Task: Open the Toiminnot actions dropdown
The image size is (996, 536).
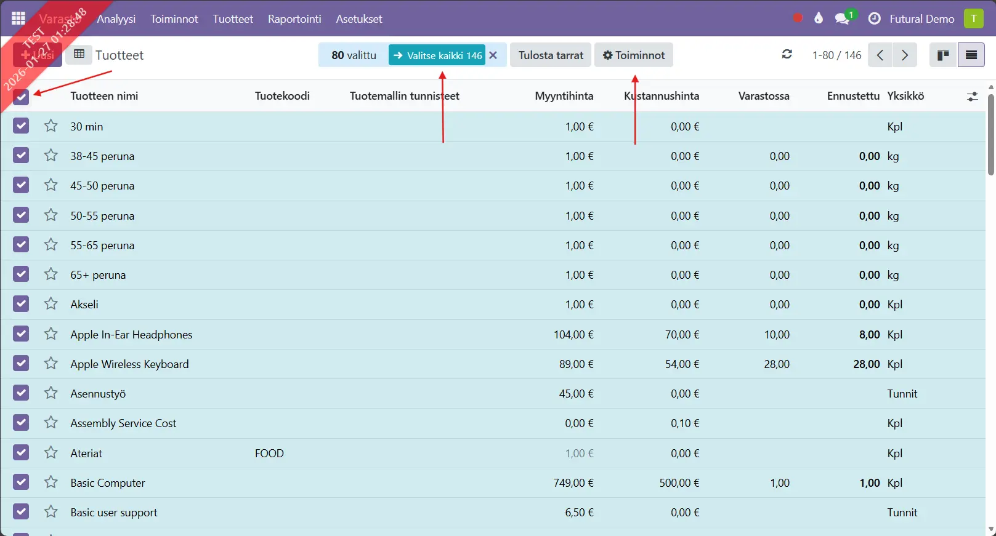Action: (x=633, y=55)
